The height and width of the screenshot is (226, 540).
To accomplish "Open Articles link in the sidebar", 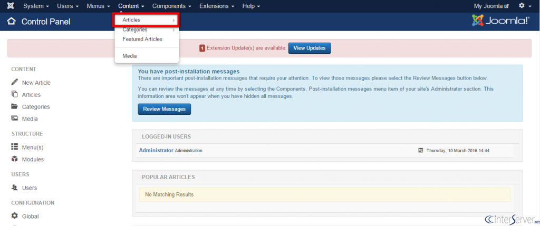I will coord(31,95).
